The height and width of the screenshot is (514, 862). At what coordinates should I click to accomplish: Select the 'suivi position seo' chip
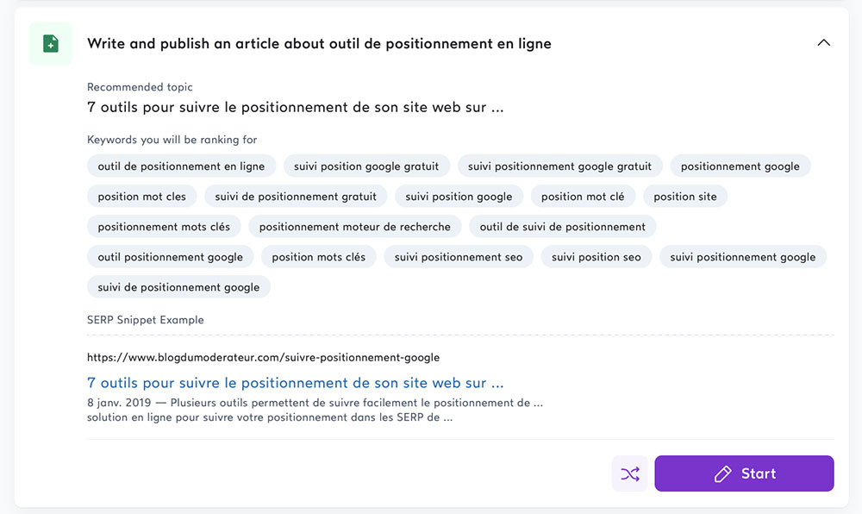596,257
